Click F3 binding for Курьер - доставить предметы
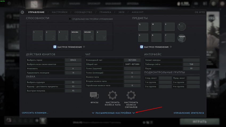 pyautogui.click(x=73, y=87)
